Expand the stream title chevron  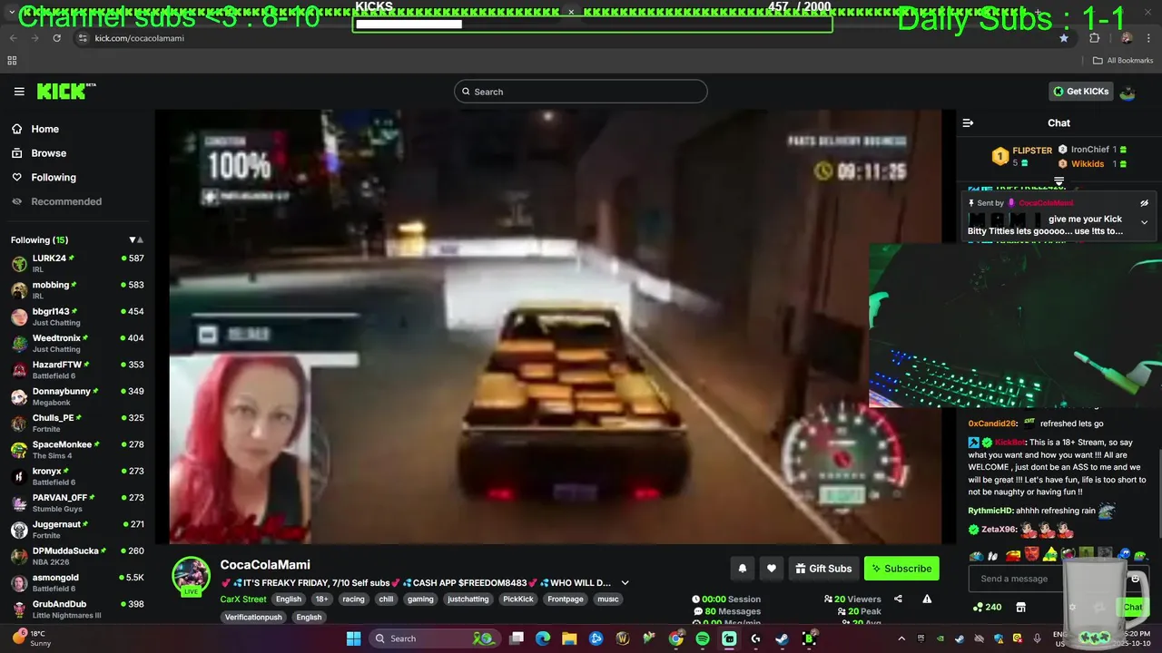tap(625, 583)
